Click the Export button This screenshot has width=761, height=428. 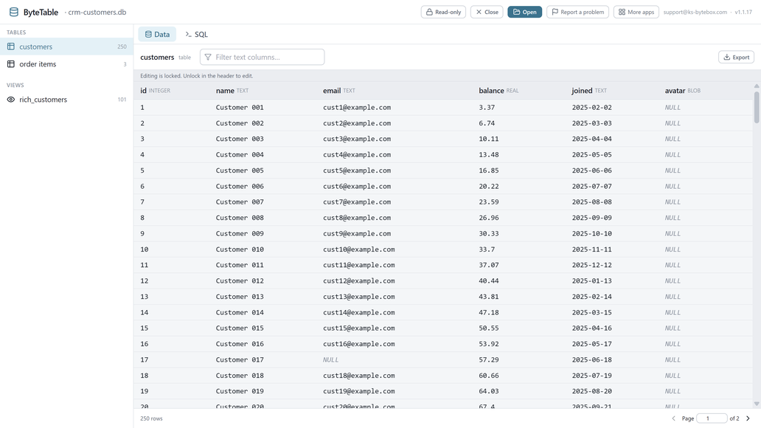point(736,58)
